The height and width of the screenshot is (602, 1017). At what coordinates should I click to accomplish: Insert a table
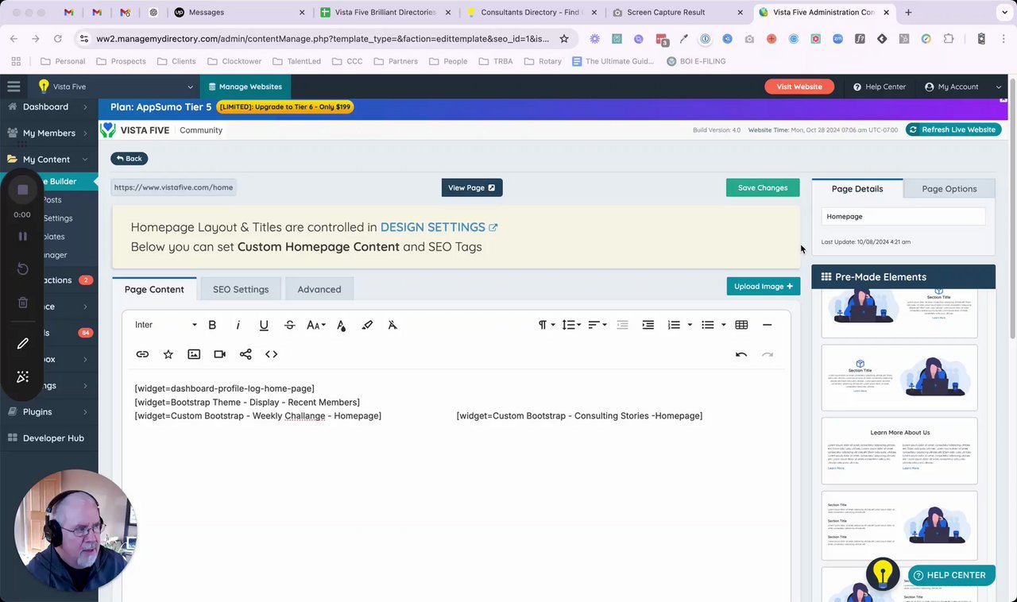[741, 325]
